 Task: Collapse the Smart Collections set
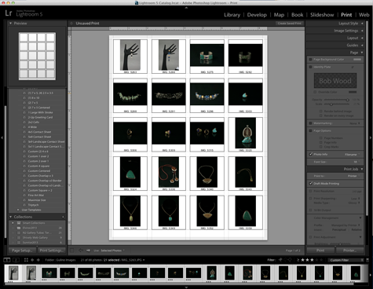(13, 223)
